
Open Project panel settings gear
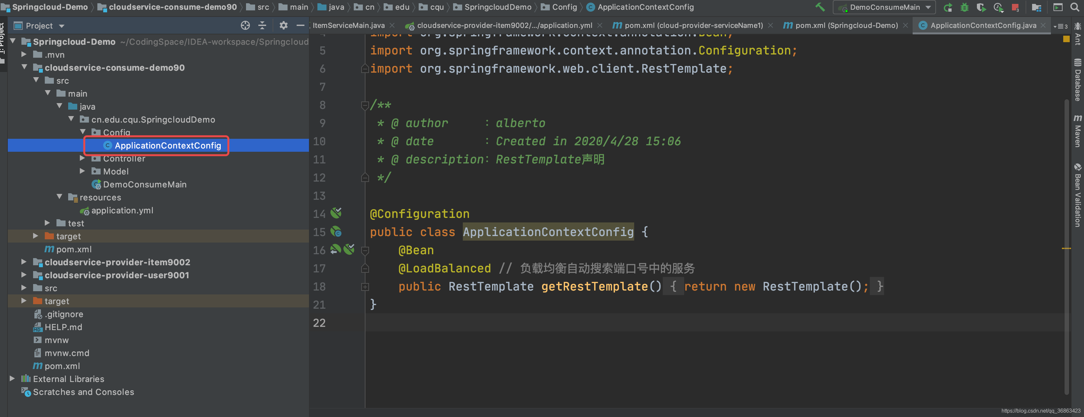(283, 26)
